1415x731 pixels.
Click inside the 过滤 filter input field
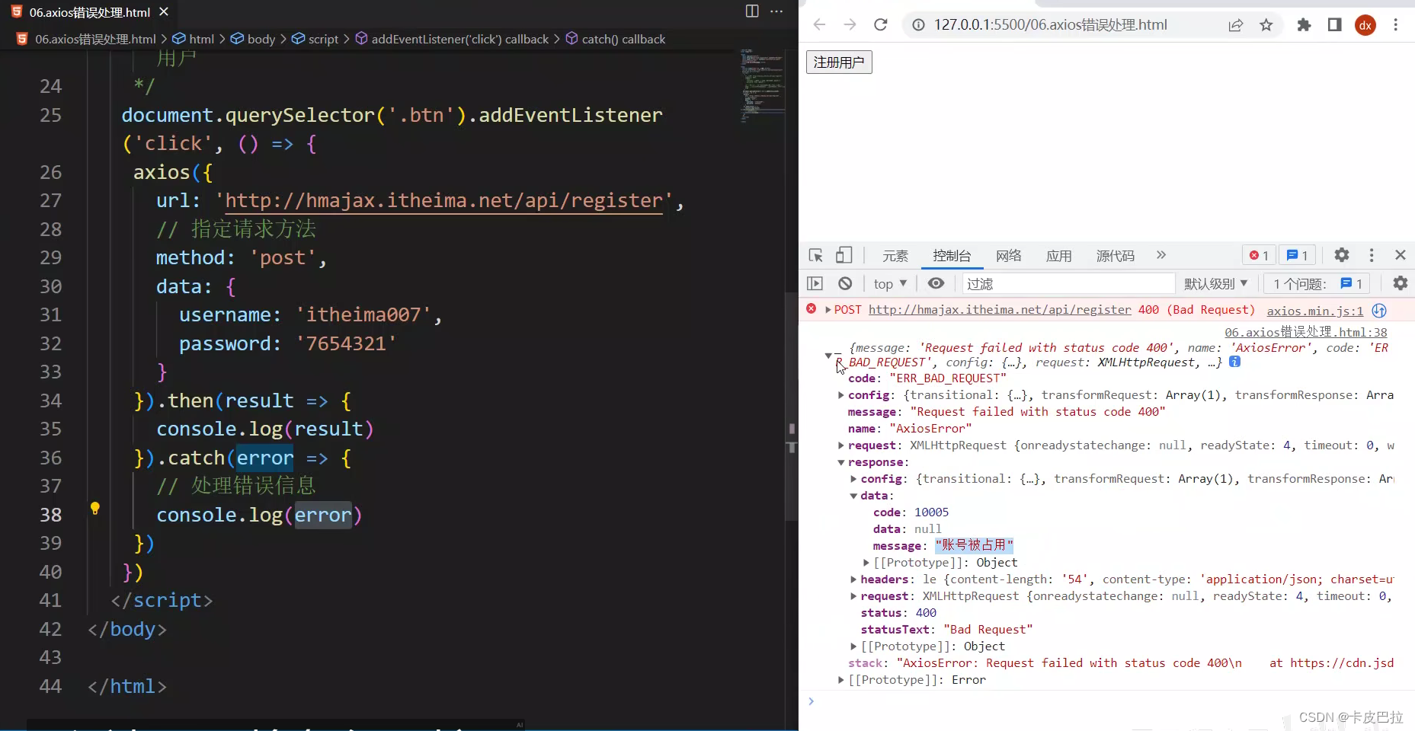tap(1067, 283)
